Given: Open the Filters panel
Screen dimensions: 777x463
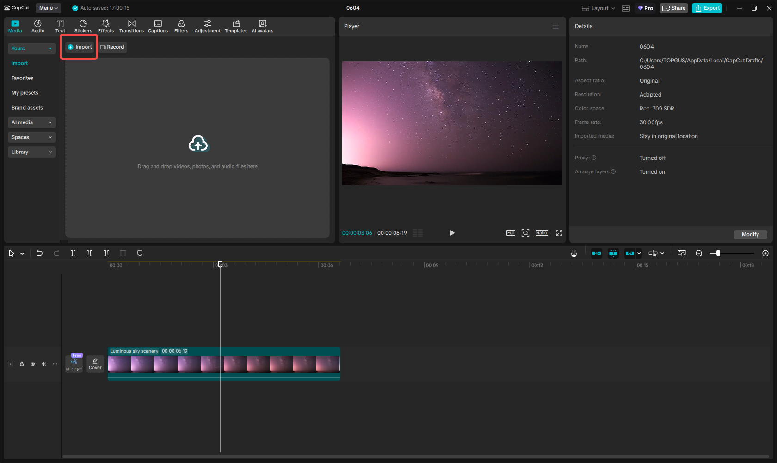Looking at the screenshot, I should [181, 26].
